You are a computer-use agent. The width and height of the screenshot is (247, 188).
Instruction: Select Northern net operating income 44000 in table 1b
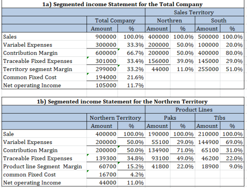[x=102, y=183]
